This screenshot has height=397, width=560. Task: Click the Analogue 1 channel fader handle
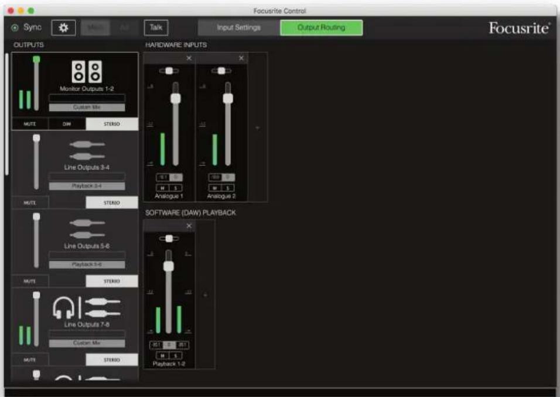[175, 98]
